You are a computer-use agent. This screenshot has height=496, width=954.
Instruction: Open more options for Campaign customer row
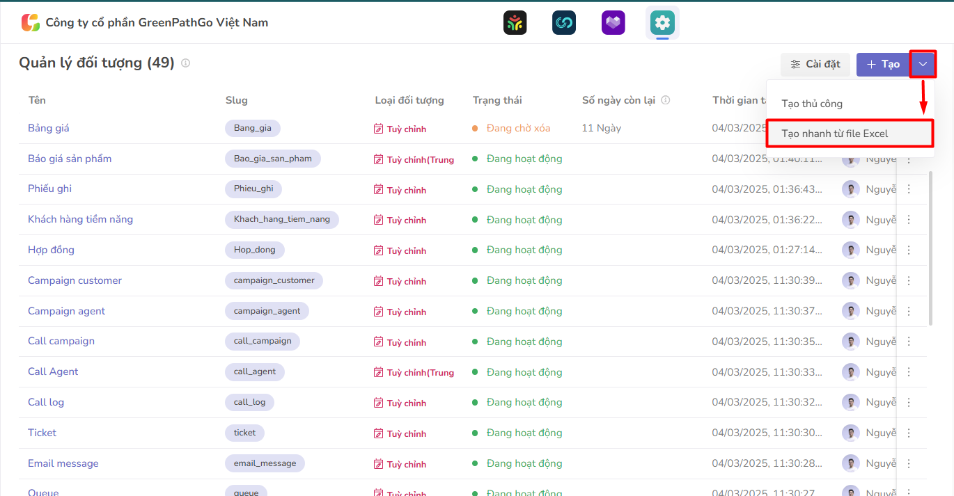pos(909,281)
